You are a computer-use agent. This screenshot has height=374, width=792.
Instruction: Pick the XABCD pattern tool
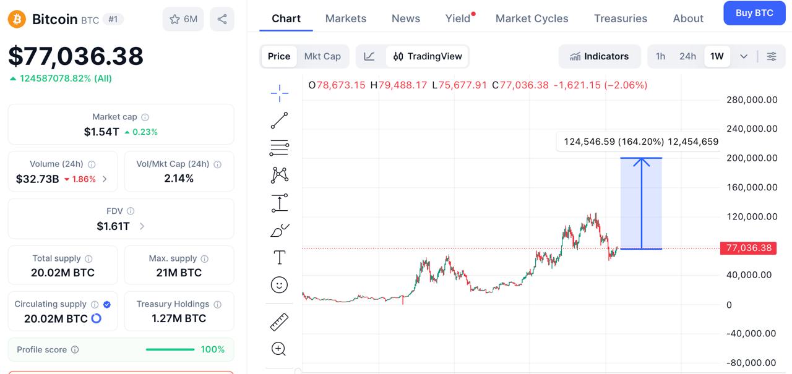point(280,175)
